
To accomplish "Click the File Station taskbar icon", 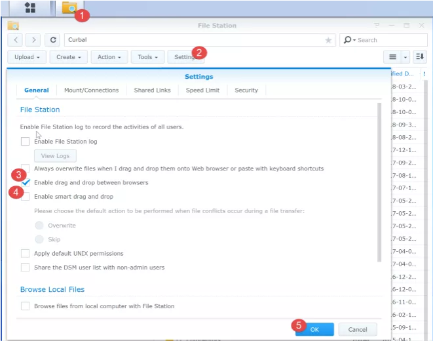I will click(x=69, y=8).
